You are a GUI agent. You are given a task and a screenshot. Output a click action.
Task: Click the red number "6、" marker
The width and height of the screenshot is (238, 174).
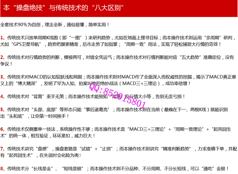pos(3,129)
